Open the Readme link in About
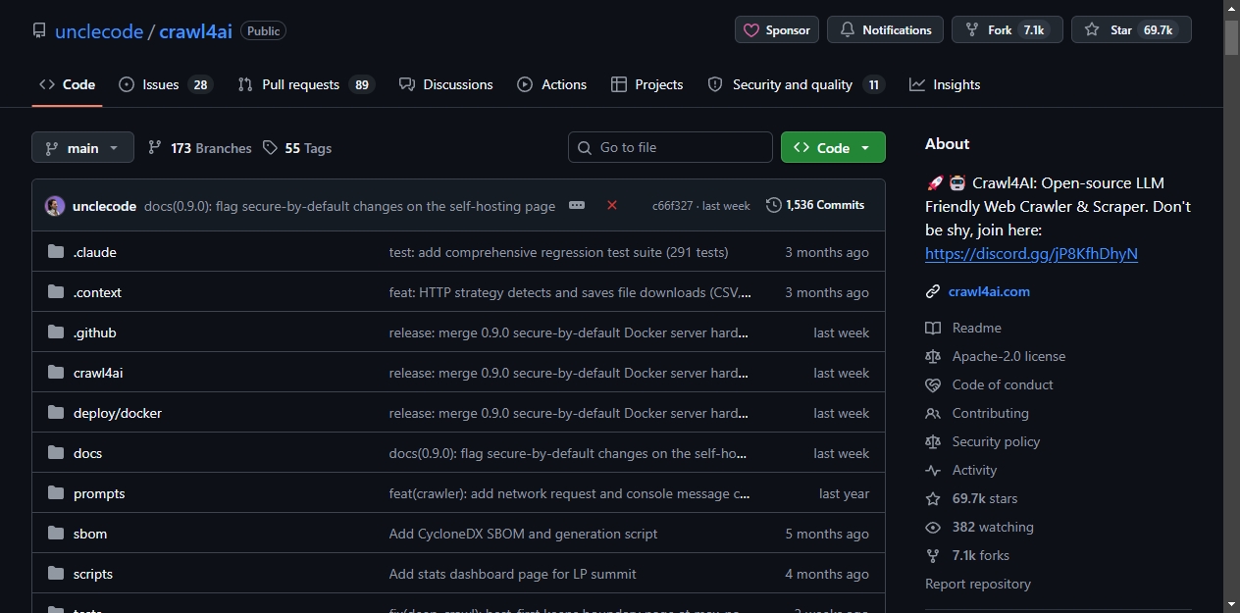This screenshot has height=613, width=1240. pos(976,328)
